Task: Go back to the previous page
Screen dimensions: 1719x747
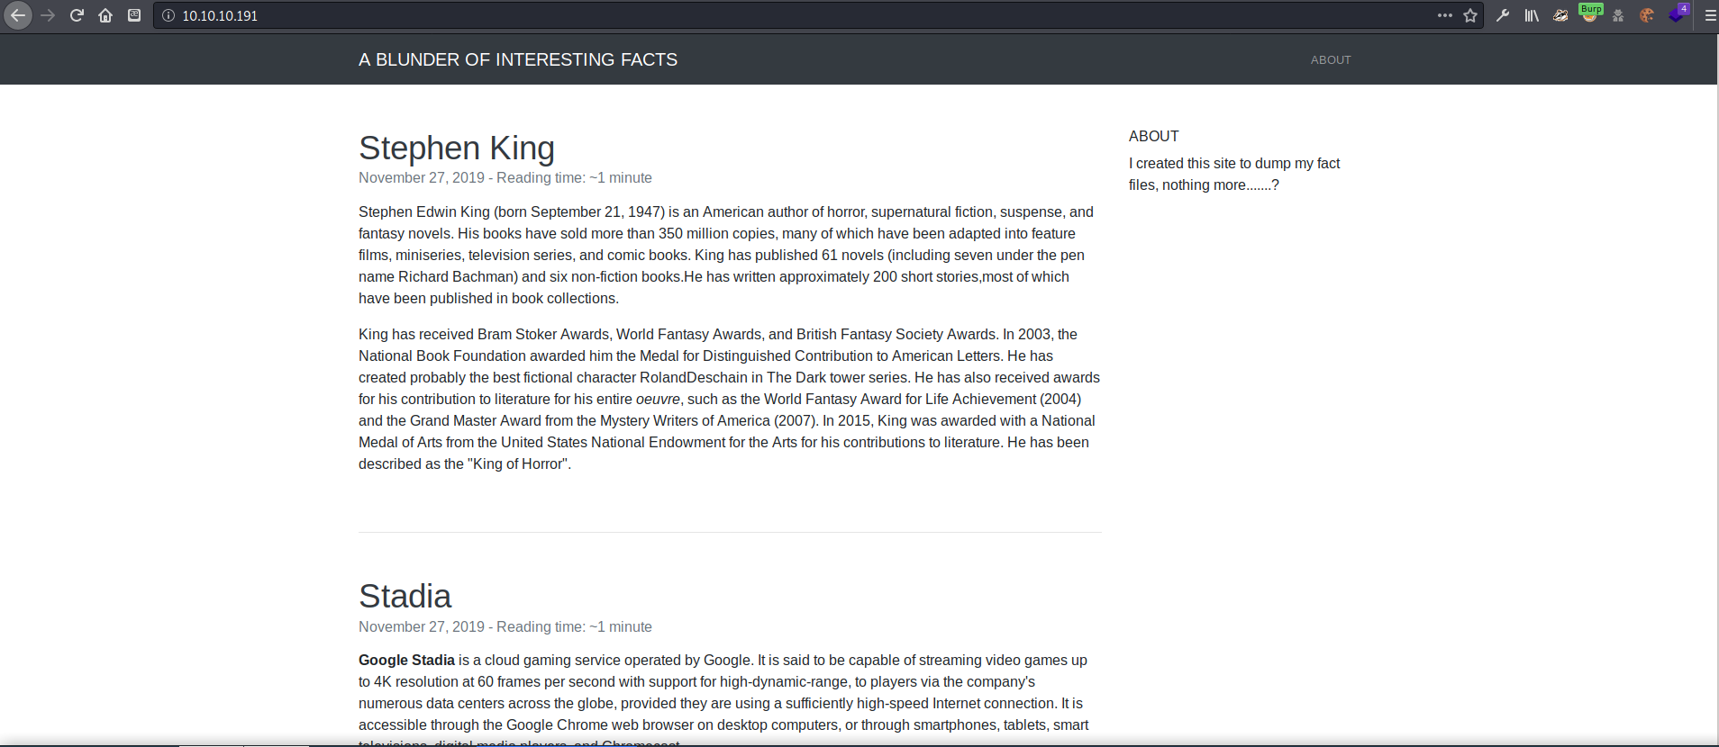Action: [x=18, y=15]
